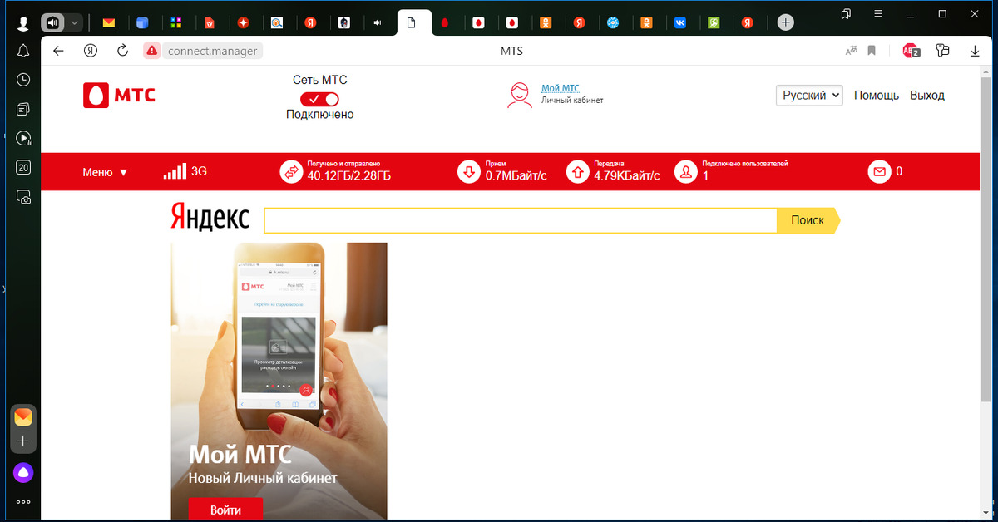The image size is (998, 522).
Task: Open the language dropdown showing Русский
Action: coord(810,95)
